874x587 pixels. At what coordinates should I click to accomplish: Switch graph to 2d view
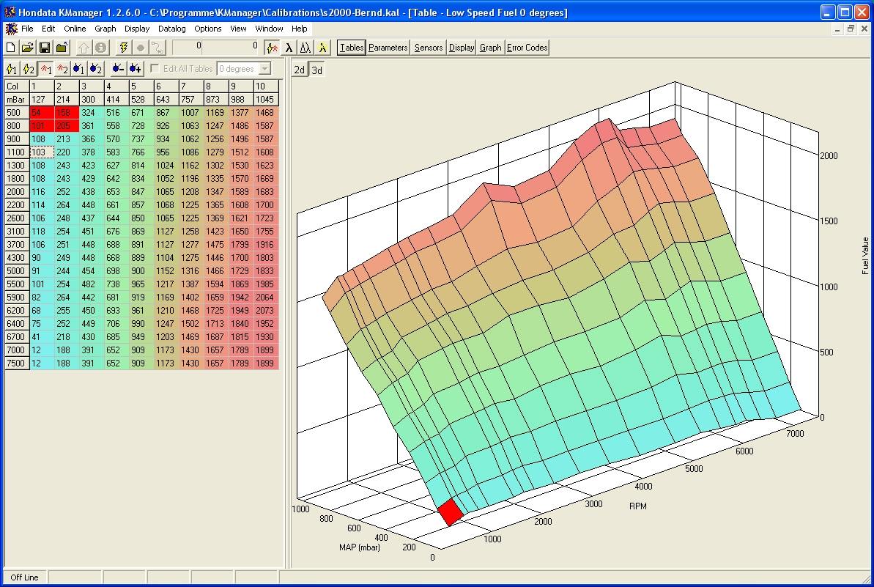(x=300, y=70)
